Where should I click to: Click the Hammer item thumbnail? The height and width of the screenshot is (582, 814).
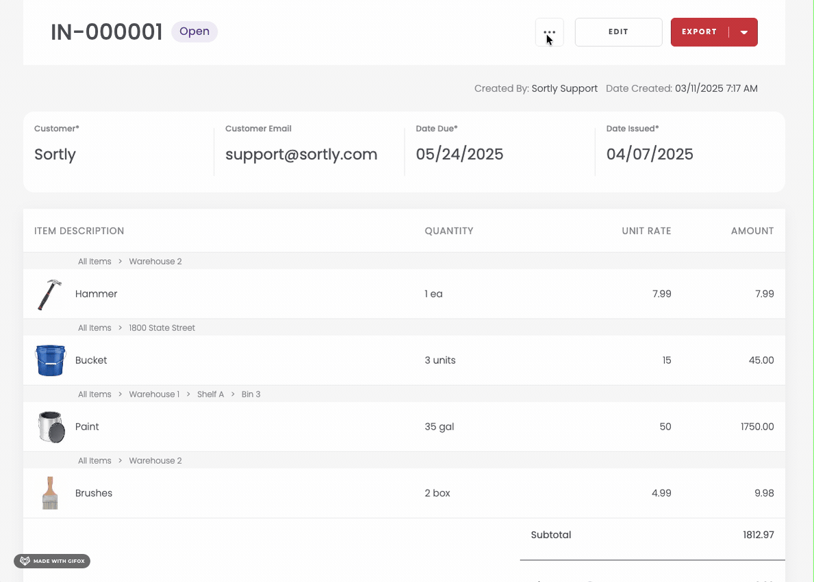49,294
